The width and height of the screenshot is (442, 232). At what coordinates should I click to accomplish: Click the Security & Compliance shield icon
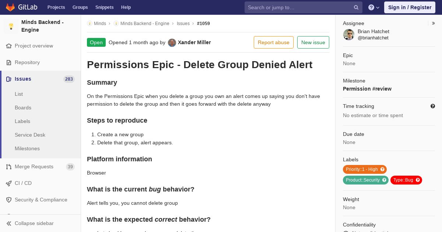[x=9, y=200]
